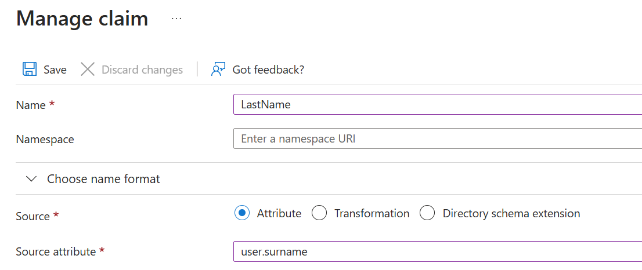Screen dimensions: 642x270
Task: Click the Choose name format label
Action: pyautogui.click(x=103, y=179)
